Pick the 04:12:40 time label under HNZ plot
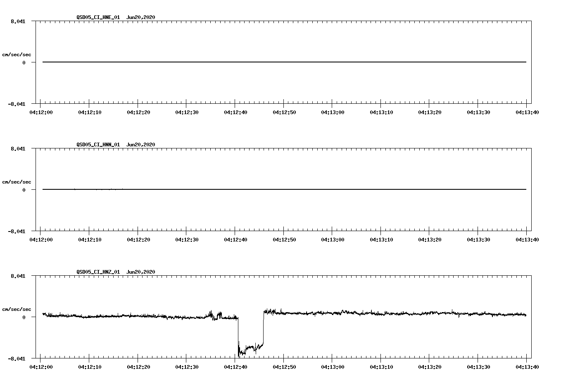Screen dimensions: 561x382 pyautogui.click(x=235, y=367)
